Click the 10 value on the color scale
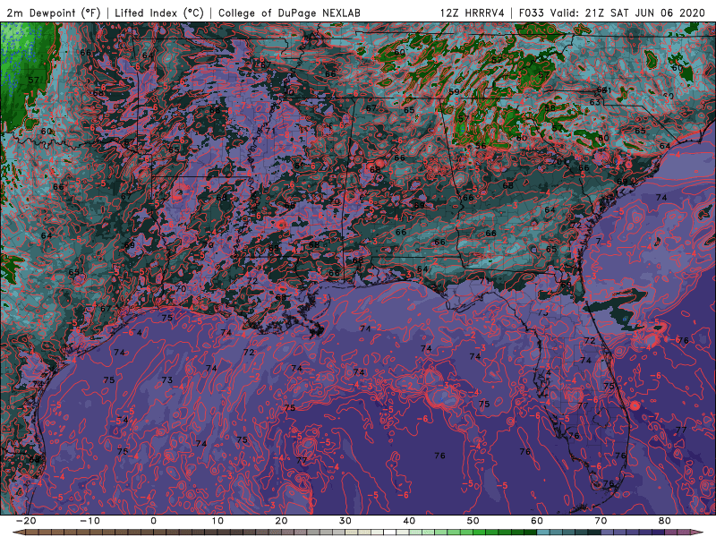Screen dimensions: 716x537 (x=217, y=521)
